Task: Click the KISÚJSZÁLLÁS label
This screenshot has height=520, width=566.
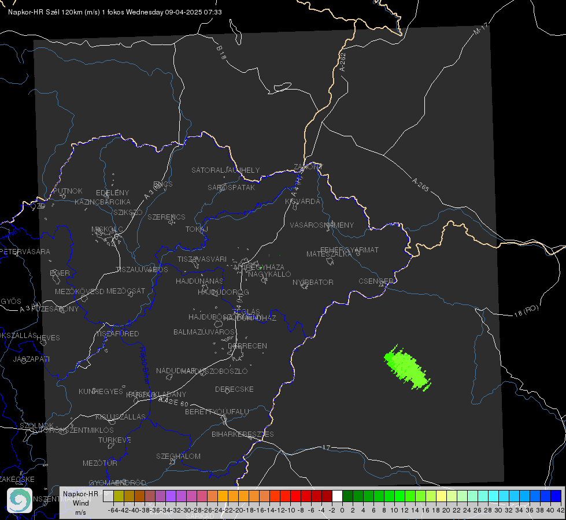Action: [120, 417]
